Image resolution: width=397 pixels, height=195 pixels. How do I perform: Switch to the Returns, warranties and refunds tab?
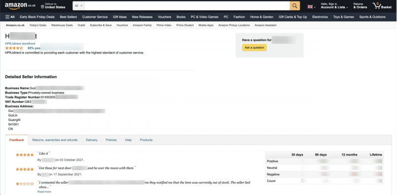coord(55,140)
